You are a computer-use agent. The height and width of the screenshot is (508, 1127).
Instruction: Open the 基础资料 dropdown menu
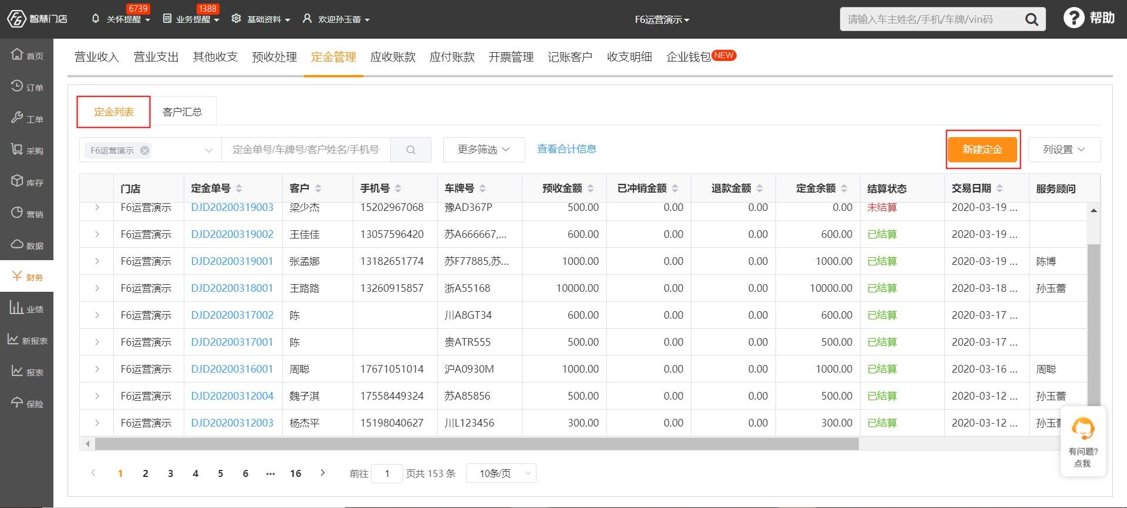[x=261, y=19]
